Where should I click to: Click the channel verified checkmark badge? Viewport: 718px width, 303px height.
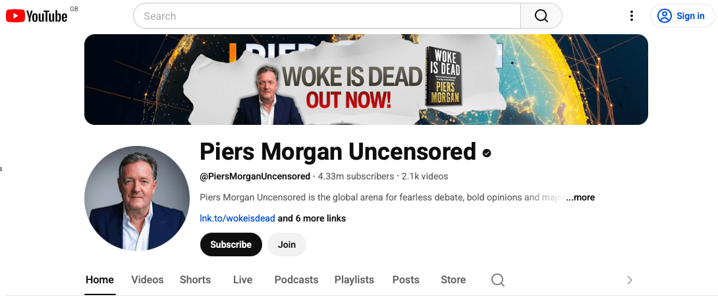(487, 153)
